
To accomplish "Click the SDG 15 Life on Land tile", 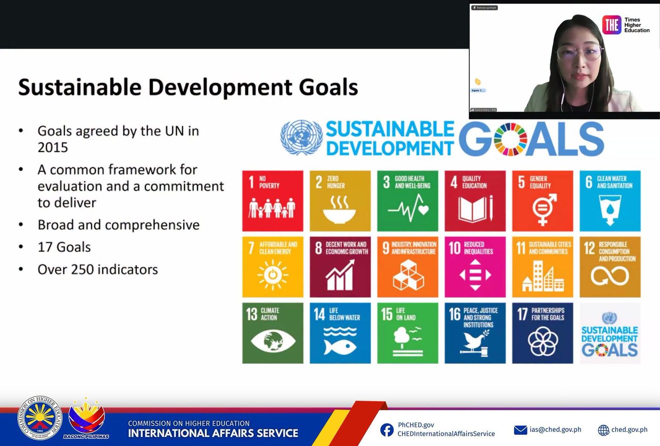I will click(x=407, y=333).
